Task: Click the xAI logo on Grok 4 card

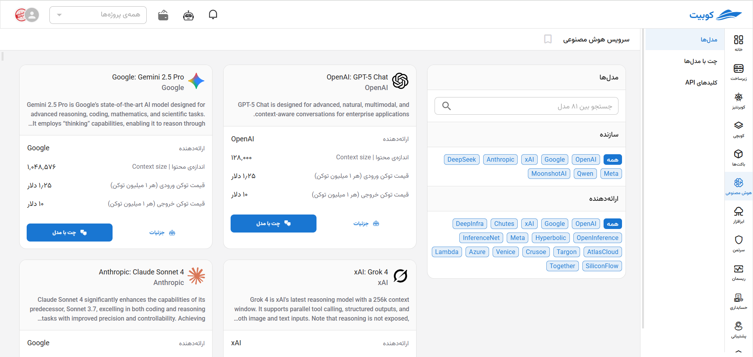Action: (400, 276)
